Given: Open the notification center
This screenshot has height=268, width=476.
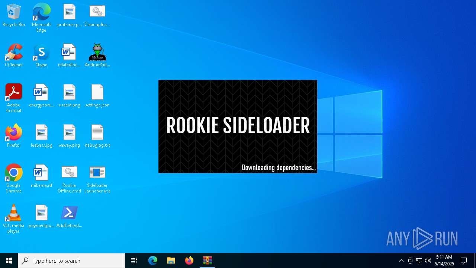Looking at the screenshot, I should click(464, 261).
